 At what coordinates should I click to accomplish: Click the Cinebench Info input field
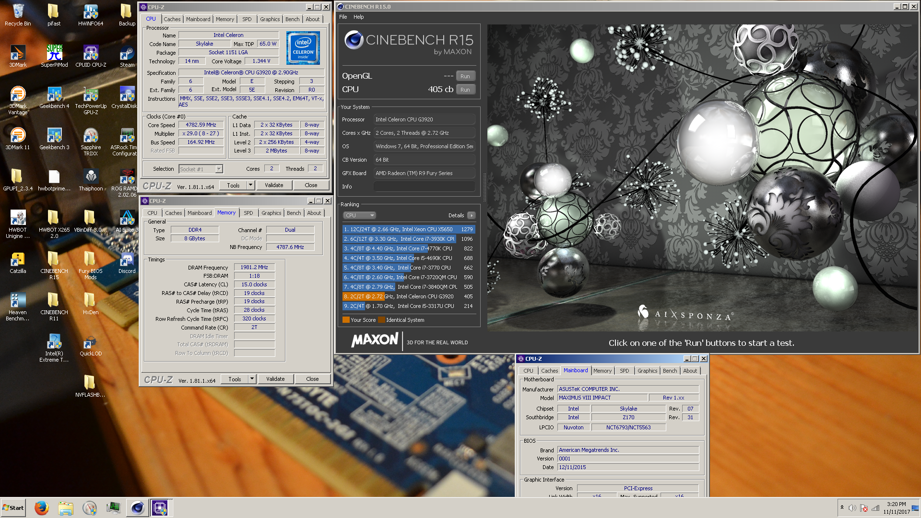[425, 187]
